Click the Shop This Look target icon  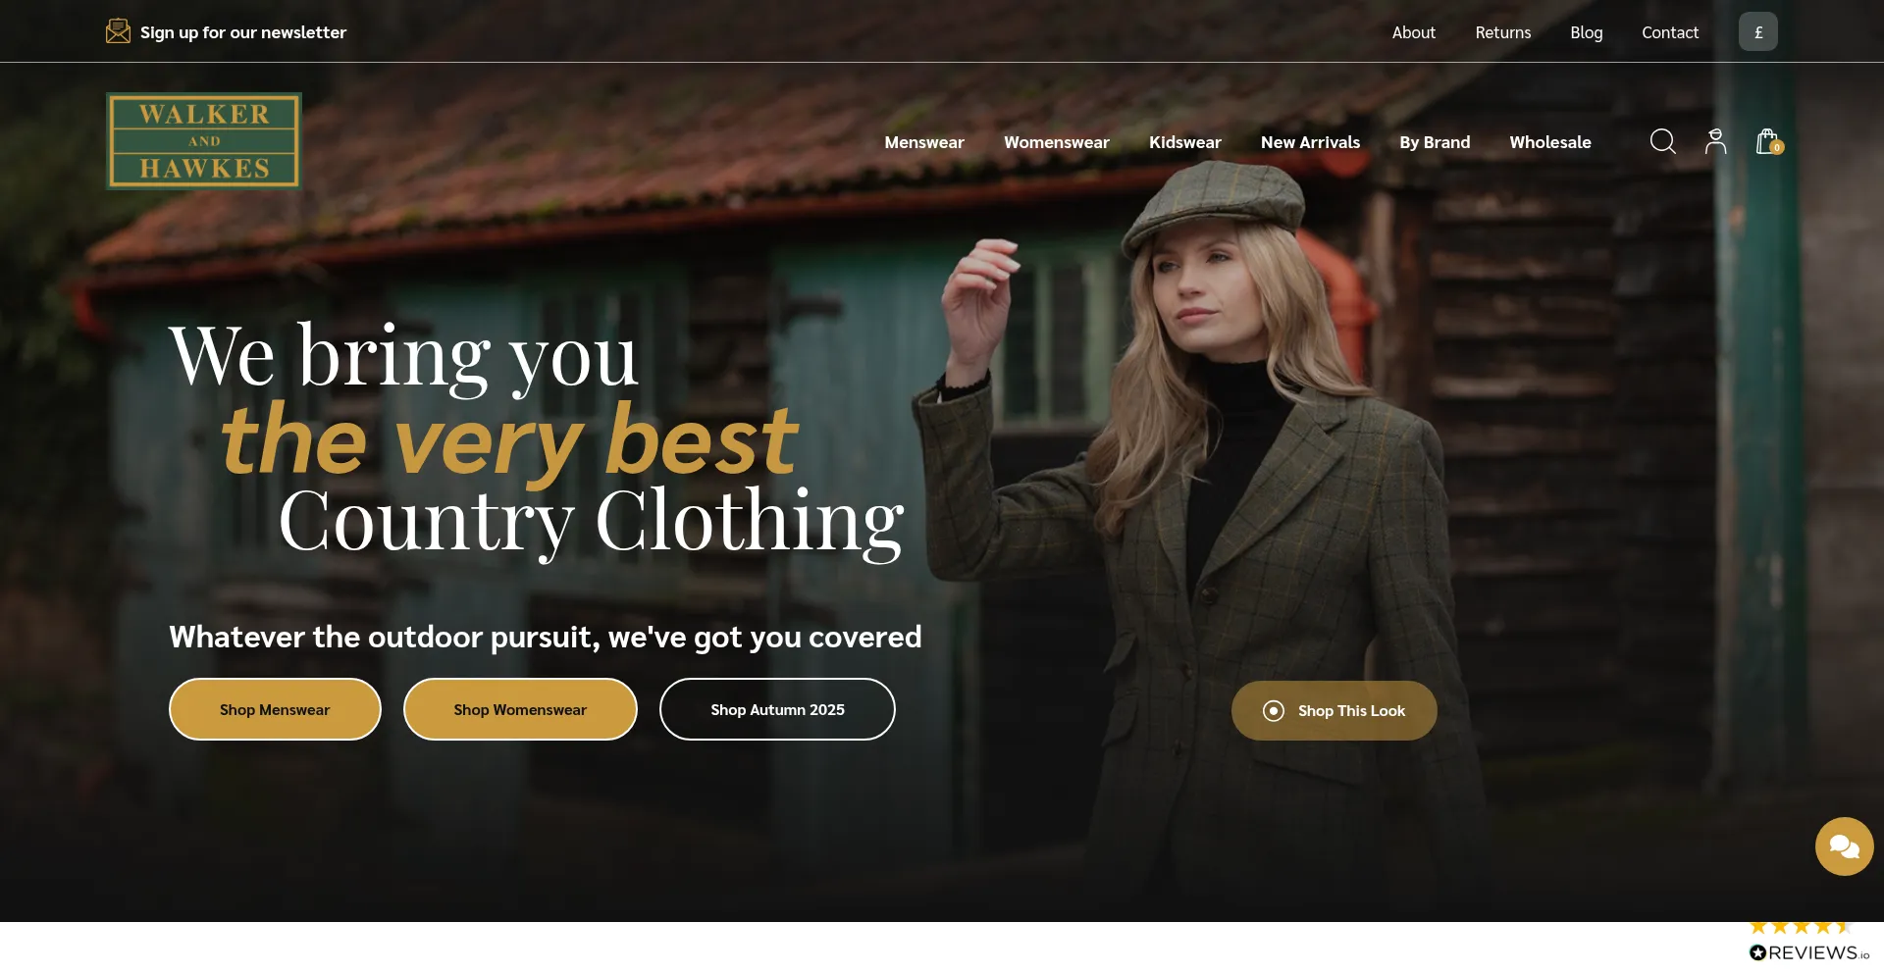(1273, 710)
